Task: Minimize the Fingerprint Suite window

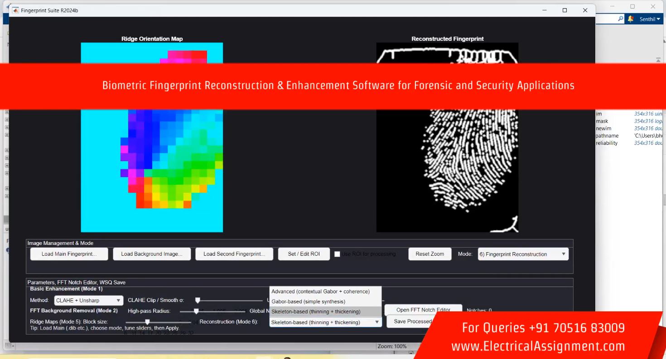Action: [x=544, y=10]
